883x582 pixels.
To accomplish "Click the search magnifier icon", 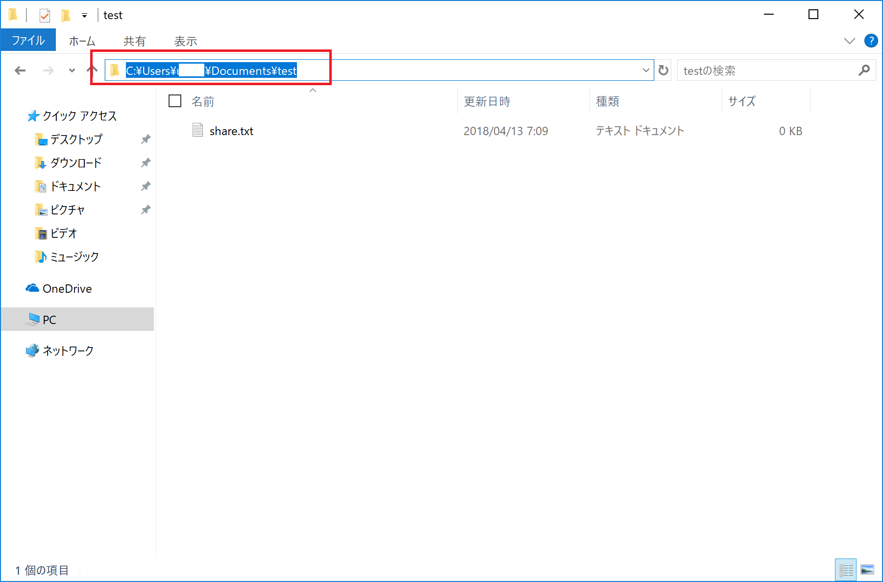I will tap(864, 70).
